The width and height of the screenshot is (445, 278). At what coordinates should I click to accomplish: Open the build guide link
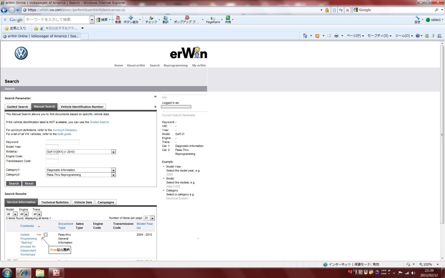coord(64,134)
